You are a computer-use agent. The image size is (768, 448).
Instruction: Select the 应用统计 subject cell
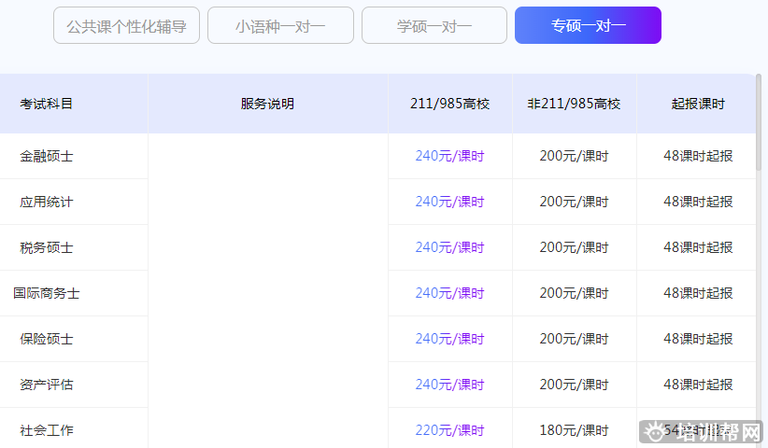pos(47,202)
